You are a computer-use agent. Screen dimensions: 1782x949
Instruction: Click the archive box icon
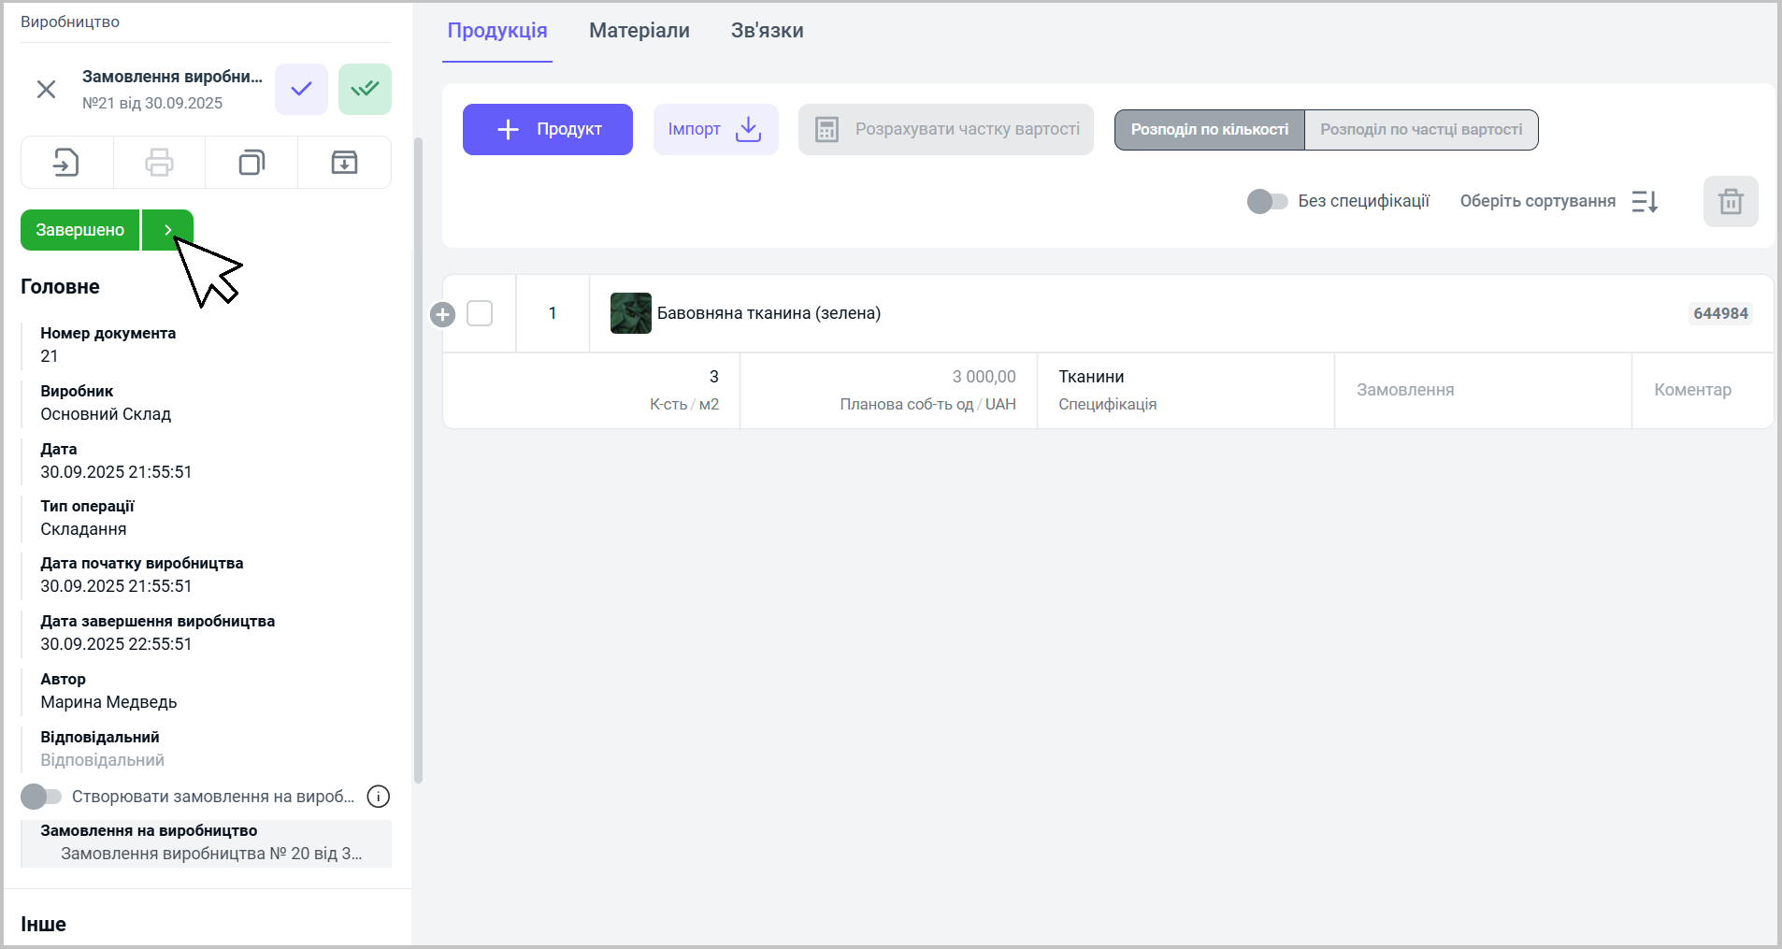[x=344, y=163]
